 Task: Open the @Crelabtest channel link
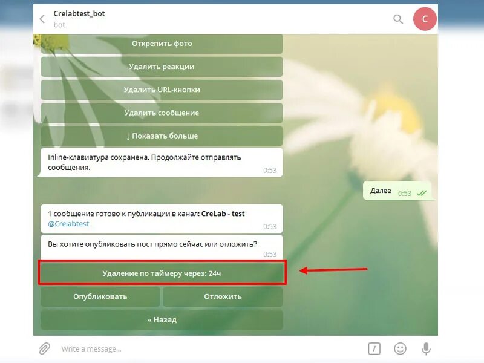click(x=68, y=224)
